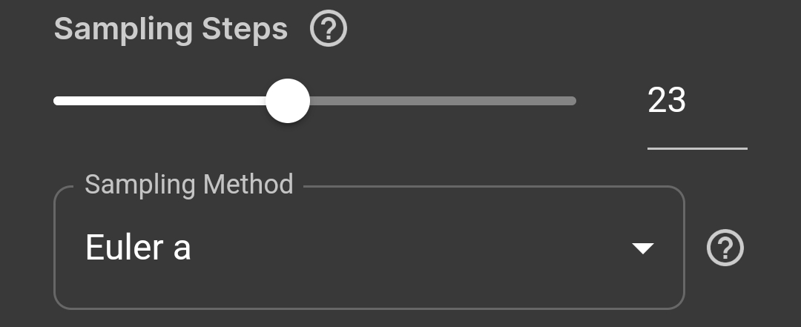Set slider to its far-right maximum end

pos(574,101)
